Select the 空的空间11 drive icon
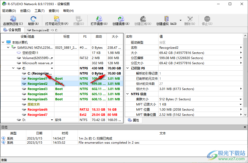Screen dimensions: 248x163 (x=19, y=53)
